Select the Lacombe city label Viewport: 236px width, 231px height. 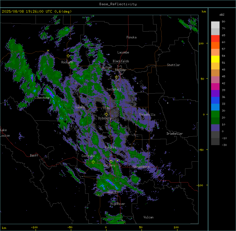tap(123, 52)
